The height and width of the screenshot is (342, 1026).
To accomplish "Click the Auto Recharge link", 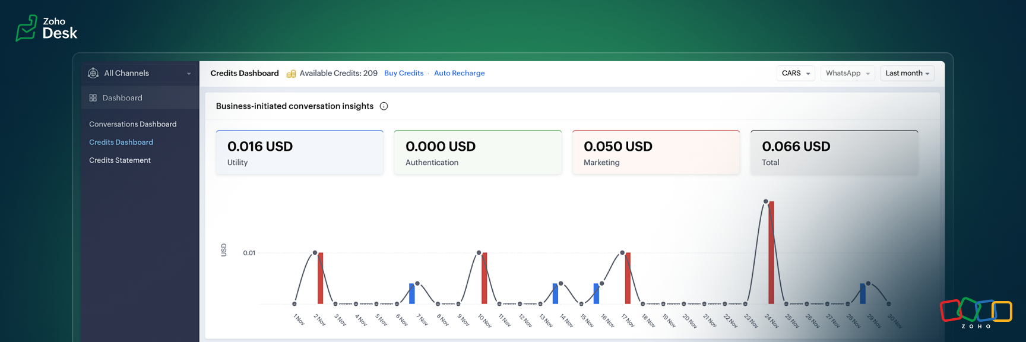I will [x=459, y=73].
